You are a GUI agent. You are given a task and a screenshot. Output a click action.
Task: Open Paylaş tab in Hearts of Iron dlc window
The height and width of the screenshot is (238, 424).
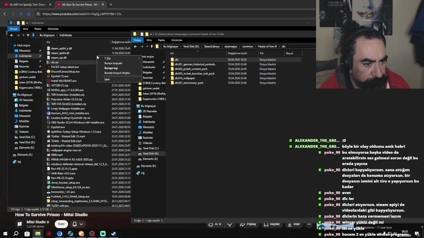tap(161, 40)
